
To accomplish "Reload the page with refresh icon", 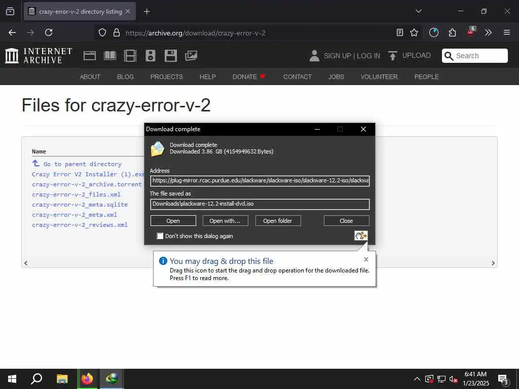I will 49,32.
